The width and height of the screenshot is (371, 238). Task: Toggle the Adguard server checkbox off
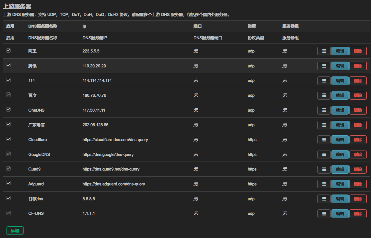pos(8,183)
